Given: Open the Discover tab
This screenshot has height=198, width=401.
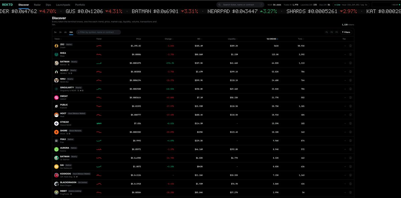Looking at the screenshot, I should point(24,5).
